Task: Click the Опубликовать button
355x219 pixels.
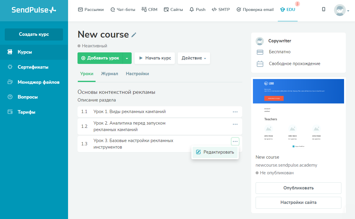Action: 298,188
